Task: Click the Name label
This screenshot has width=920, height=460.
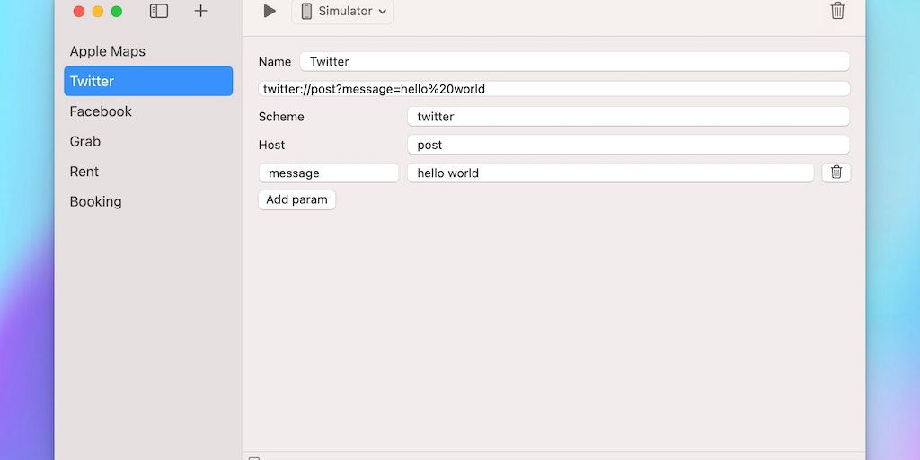Action: [x=275, y=62]
